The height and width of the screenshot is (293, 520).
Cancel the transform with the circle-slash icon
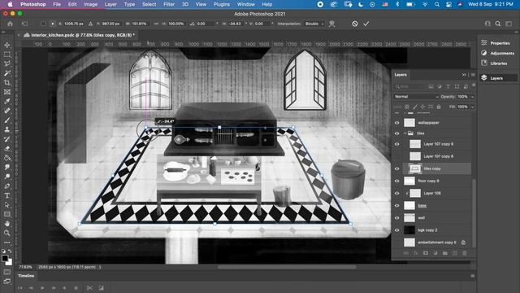coord(355,24)
